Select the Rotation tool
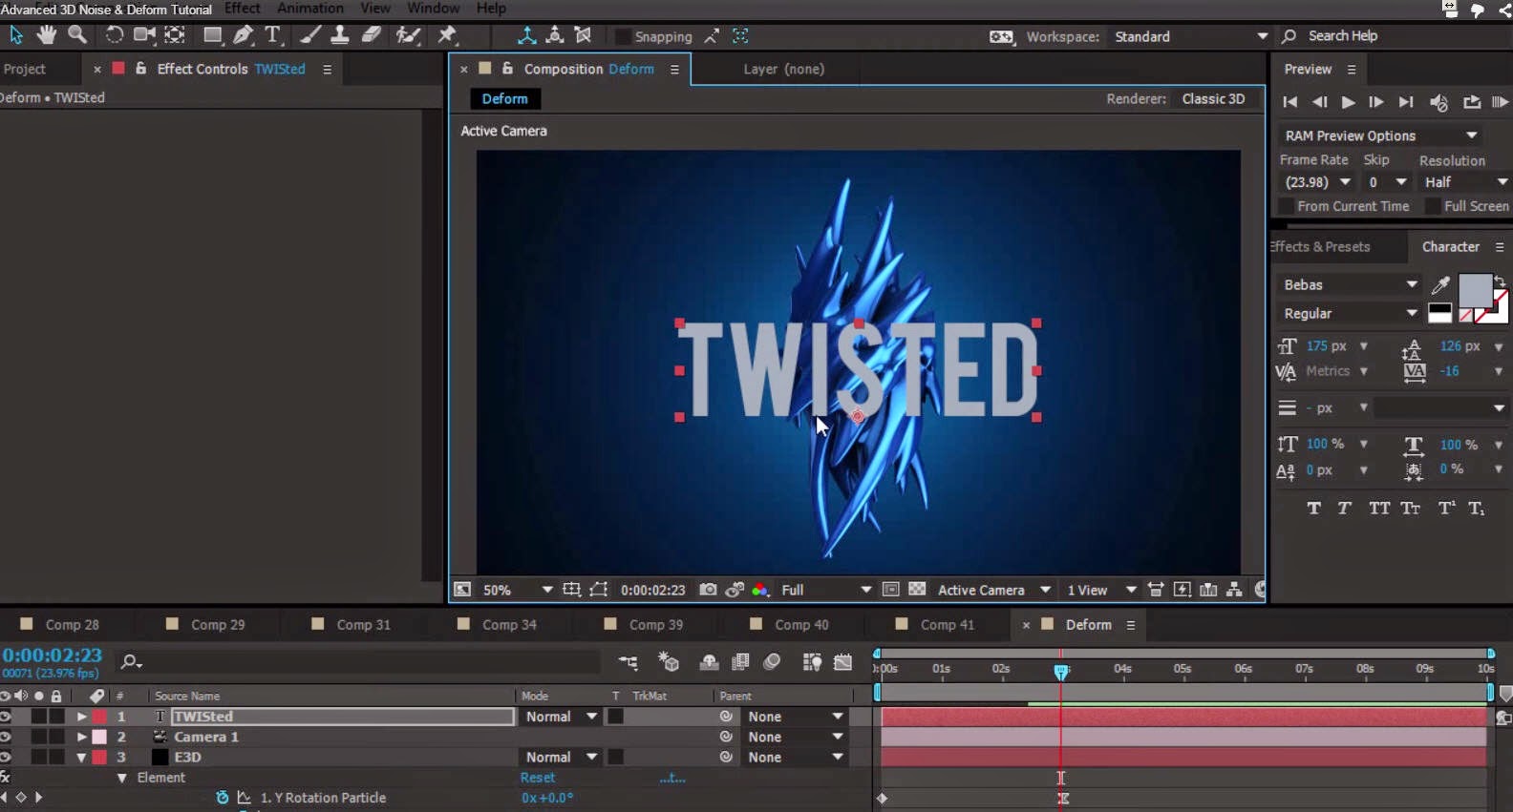Viewport: 1513px width, 812px height. tap(114, 35)
